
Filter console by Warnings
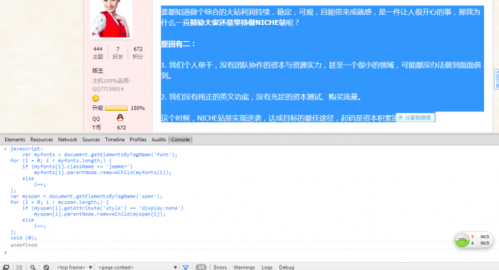point(244,267)
